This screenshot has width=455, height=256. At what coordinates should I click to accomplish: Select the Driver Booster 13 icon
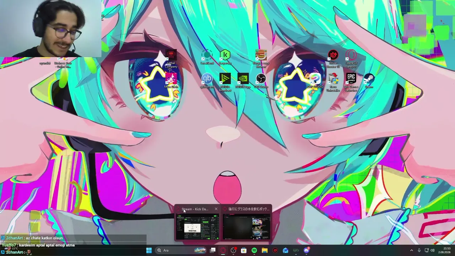(333, 59)
